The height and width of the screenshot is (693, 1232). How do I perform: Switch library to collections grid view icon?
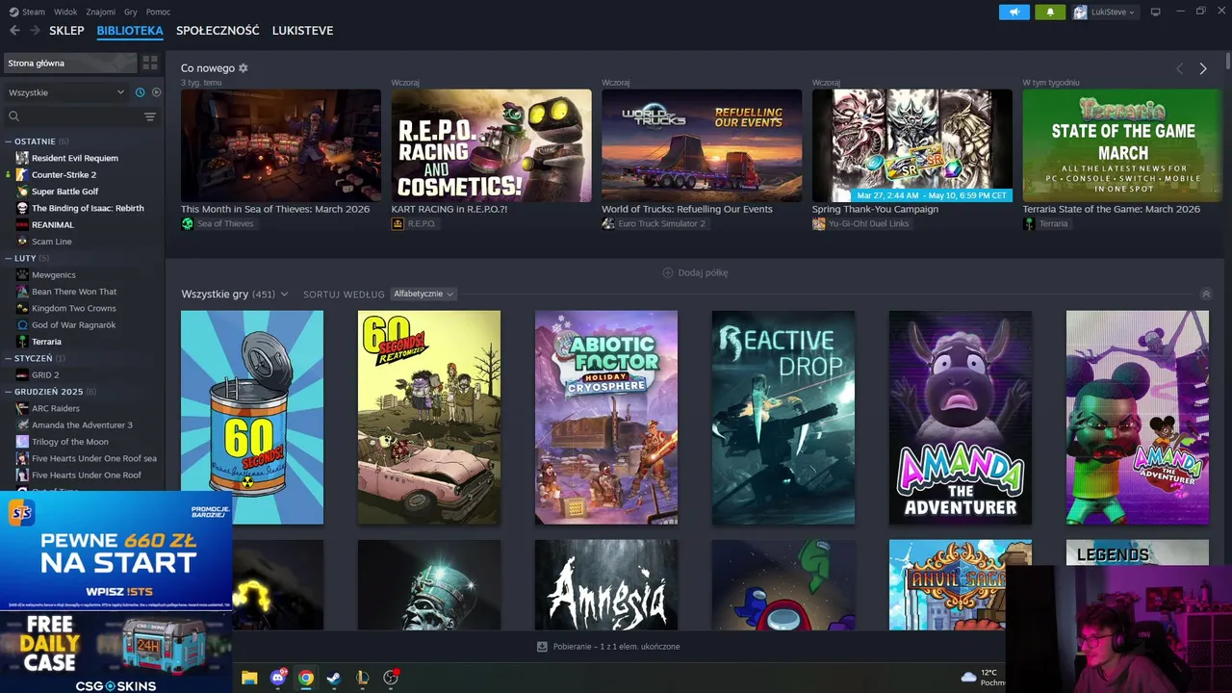point(150,63)
